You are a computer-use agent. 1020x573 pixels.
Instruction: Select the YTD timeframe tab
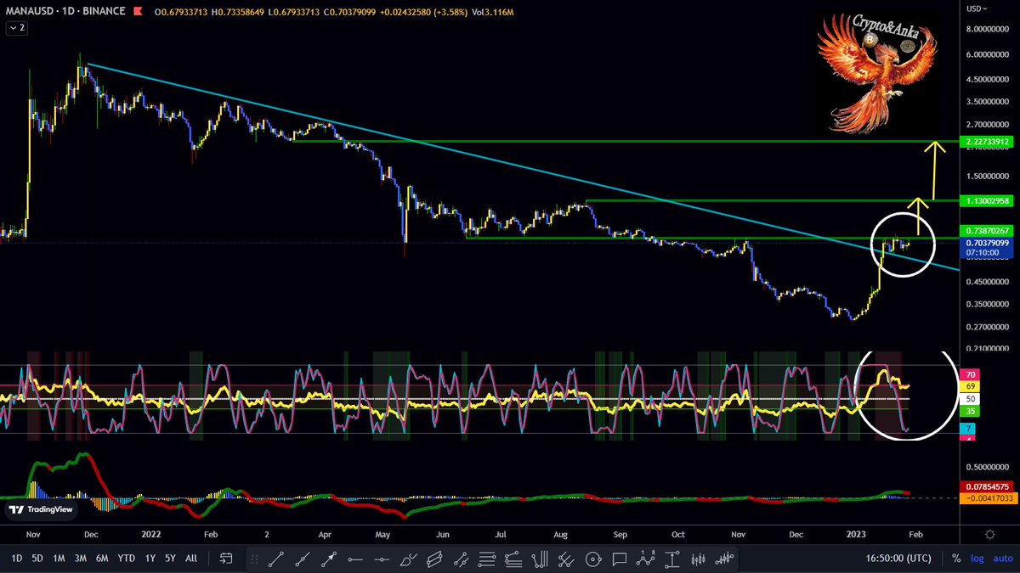[x=126, y=559]
